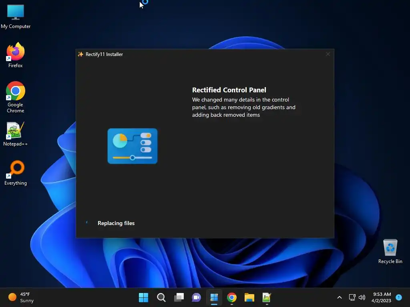Open Notepad++ from the taskbar

click(x=267, y=297)
